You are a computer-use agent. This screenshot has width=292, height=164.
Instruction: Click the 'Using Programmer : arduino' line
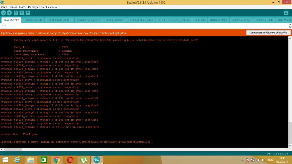point(43,51)
